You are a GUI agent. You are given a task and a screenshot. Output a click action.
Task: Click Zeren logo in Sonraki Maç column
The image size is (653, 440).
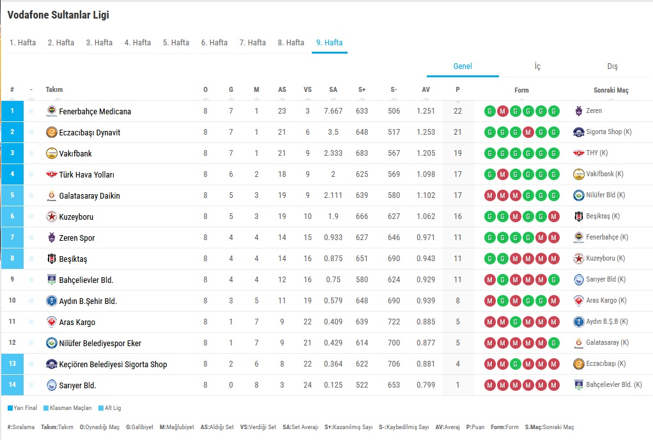(x=578, y=110)
